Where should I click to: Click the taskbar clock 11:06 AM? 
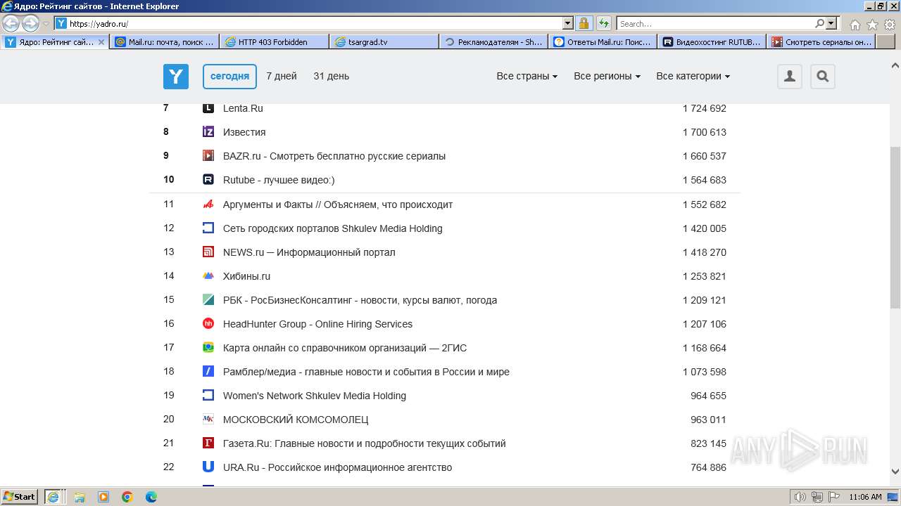[x=865, y=497]
